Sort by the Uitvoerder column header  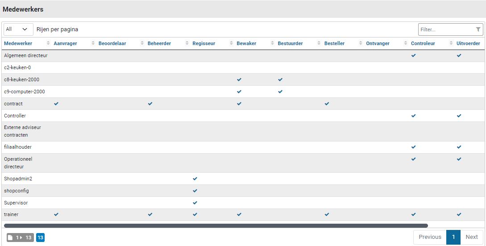(x=468, y=43)
